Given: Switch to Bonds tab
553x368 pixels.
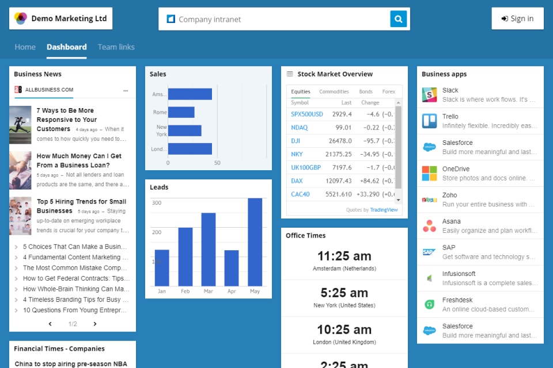Looking at the screenshot, I should pos(366,91).
